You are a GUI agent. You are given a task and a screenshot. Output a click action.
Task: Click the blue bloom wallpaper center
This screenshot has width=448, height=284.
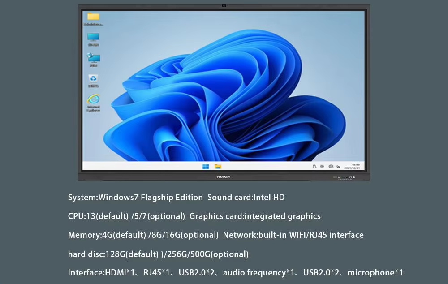tap(224, 90)
